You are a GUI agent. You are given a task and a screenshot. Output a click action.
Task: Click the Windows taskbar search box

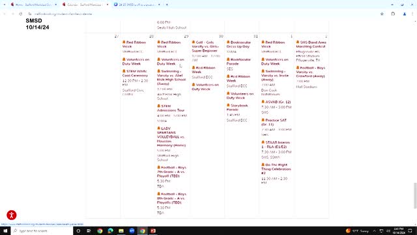[x=42, y=230]
